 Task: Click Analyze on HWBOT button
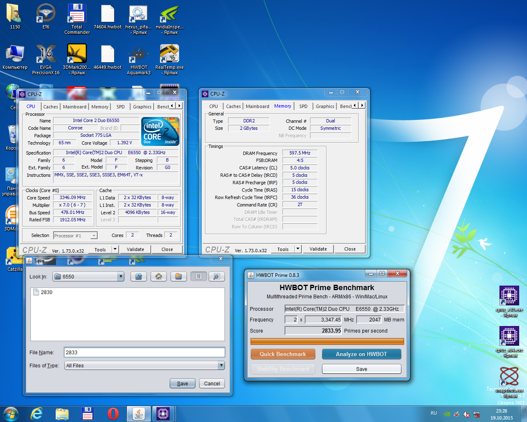pyautogui.click(x=361, y=354)
